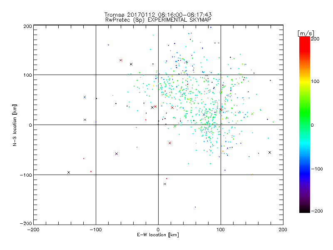Select the black X marker near E-W 10, N-S -118
The width and height of the screenshot is (333, 250).
click(x=165, y=184)
